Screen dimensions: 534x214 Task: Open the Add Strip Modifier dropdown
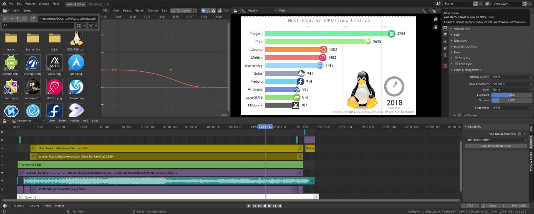496,140
